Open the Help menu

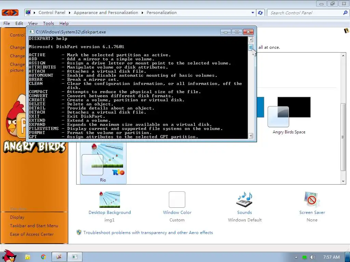tap(64, 24)
